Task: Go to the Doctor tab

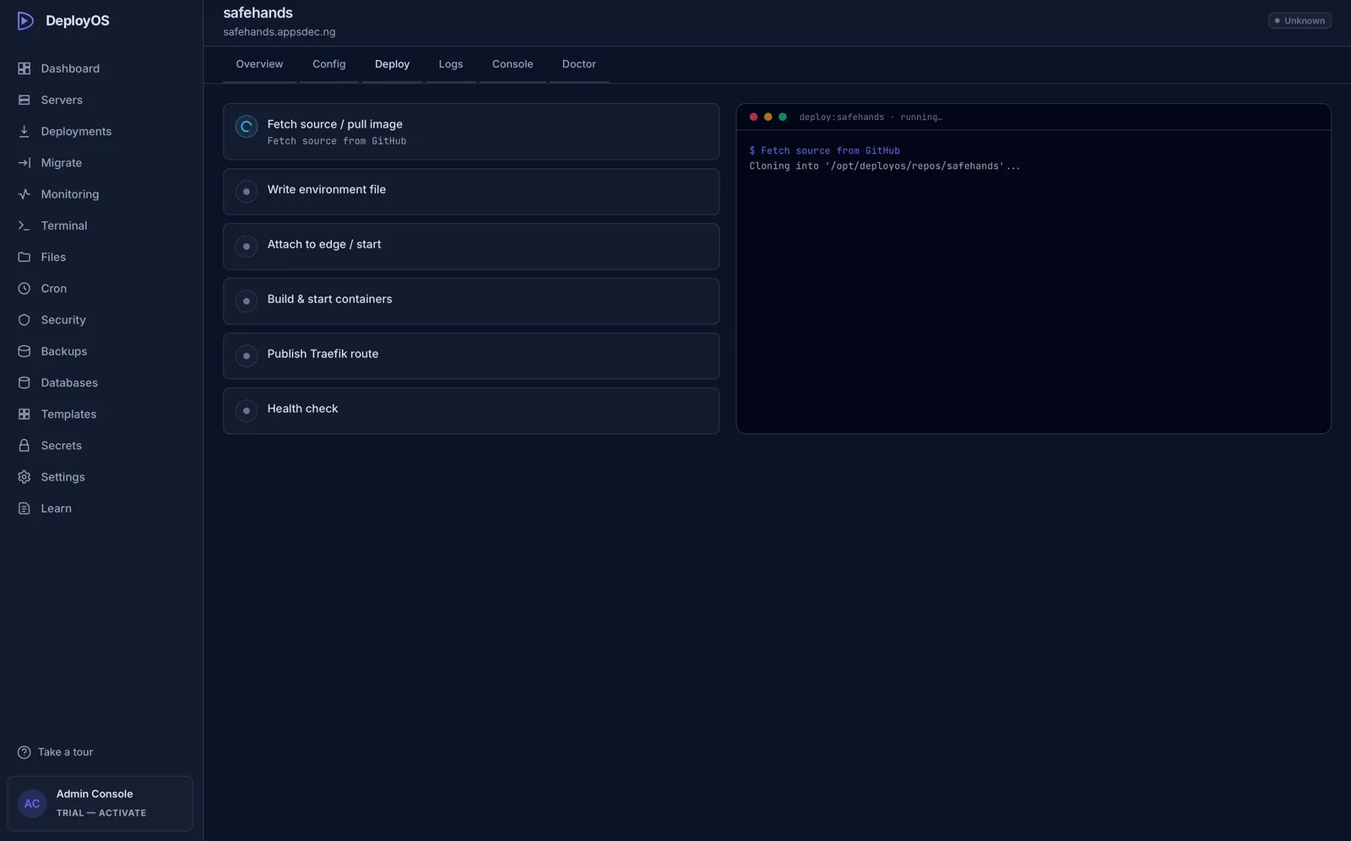Action: (579, 64)
